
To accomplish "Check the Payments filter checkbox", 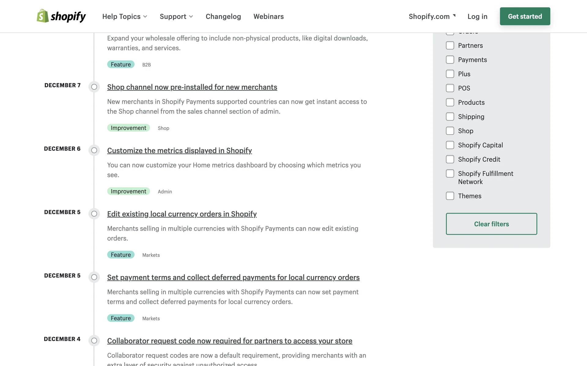I will coord(450,60).
